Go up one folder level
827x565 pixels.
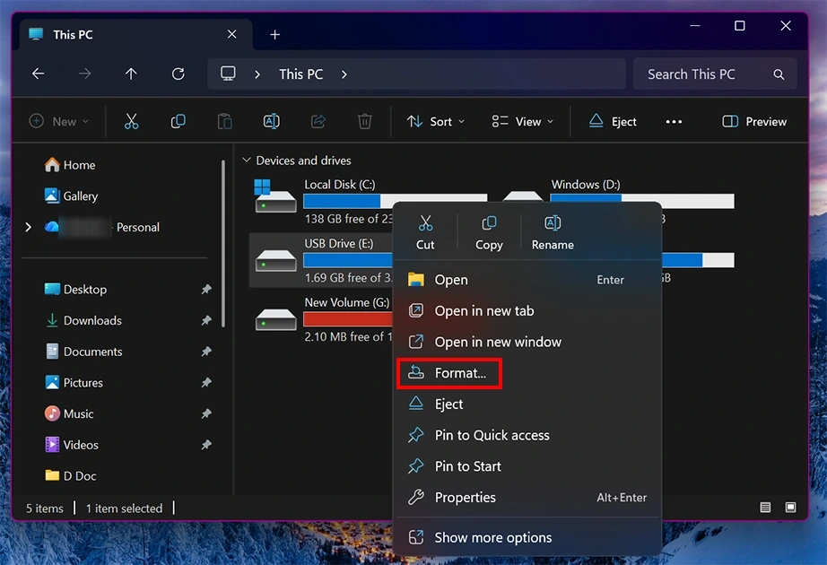131,74
